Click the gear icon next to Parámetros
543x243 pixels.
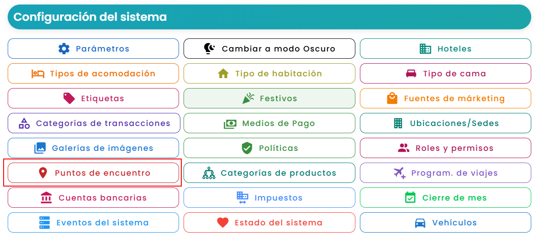click(x=64, y=49)
